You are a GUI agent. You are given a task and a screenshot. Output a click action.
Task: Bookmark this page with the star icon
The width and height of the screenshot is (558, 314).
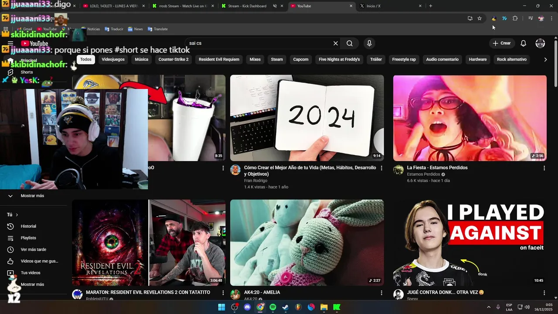pos(480,18)
